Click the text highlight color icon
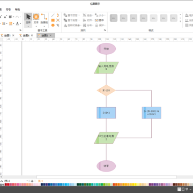This screenshot has width=193, height=193. click(x=11, y=24)
